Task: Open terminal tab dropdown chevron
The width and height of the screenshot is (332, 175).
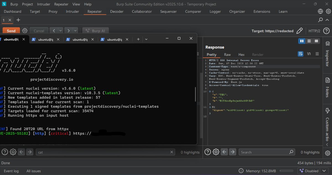Action: [146, 39]
